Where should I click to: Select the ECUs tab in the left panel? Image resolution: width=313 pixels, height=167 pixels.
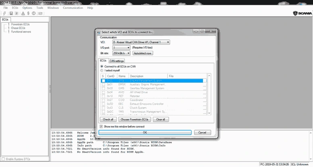(x=5, y=19)
